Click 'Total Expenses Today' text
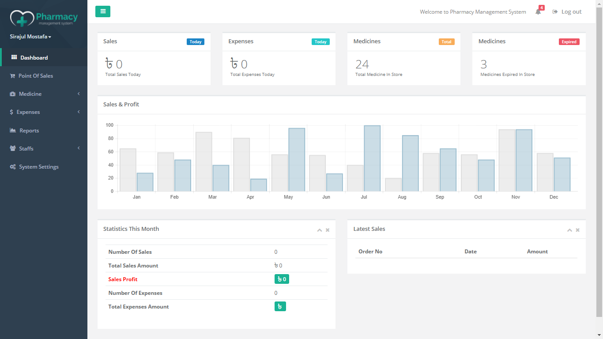603x339 pixels. (253, 75)
